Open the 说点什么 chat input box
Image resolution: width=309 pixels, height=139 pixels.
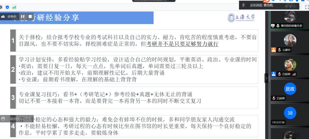pyautogui.click(x=19, y=118)
